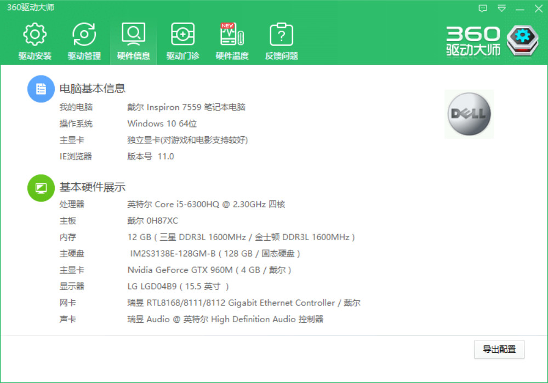Screen dimensions: 548x383
Task: Click the Core i5-6300HQ processor value
Action: [x=206, y=205]
